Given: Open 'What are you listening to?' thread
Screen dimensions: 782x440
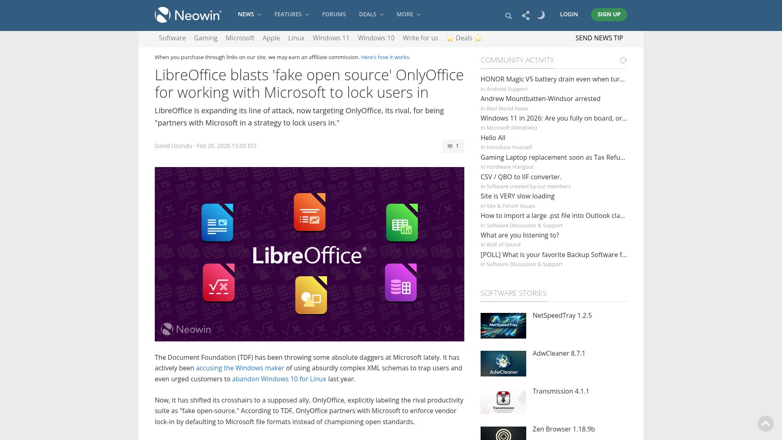Looking at the screenshot, I should pos(520,235).
